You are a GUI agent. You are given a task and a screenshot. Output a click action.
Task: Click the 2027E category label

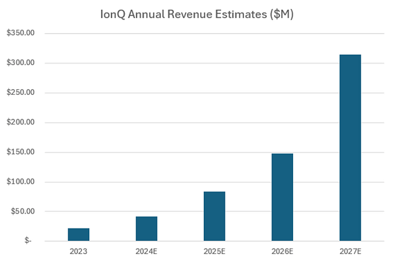[x=350, y=251]
